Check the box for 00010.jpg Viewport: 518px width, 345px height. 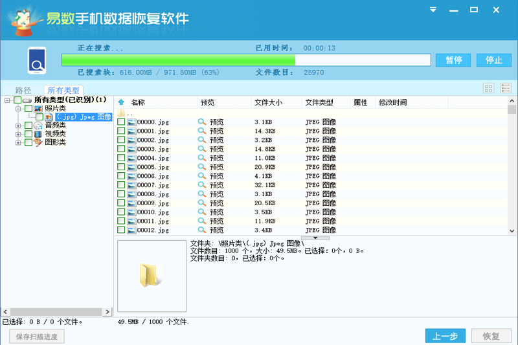point(121,212)
